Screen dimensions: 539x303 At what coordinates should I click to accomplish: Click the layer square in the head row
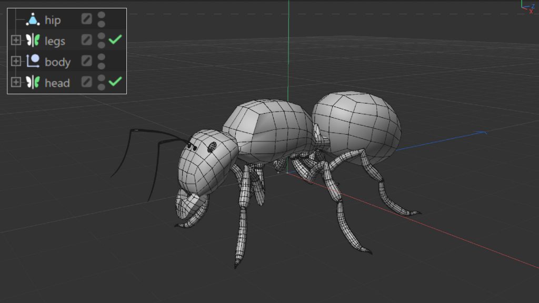[86, 82]
